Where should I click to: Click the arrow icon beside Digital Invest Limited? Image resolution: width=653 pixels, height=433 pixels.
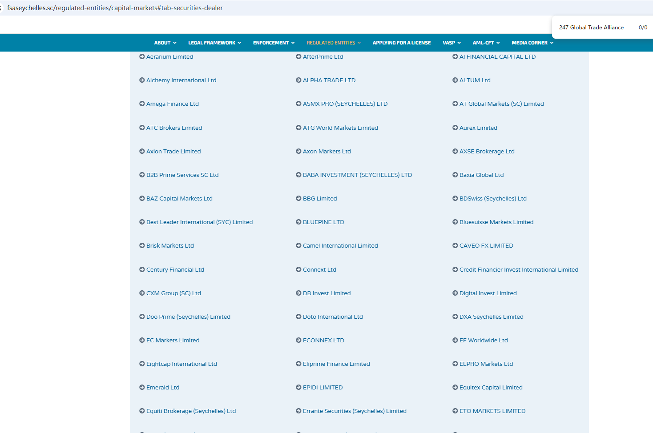coord(455,293)
